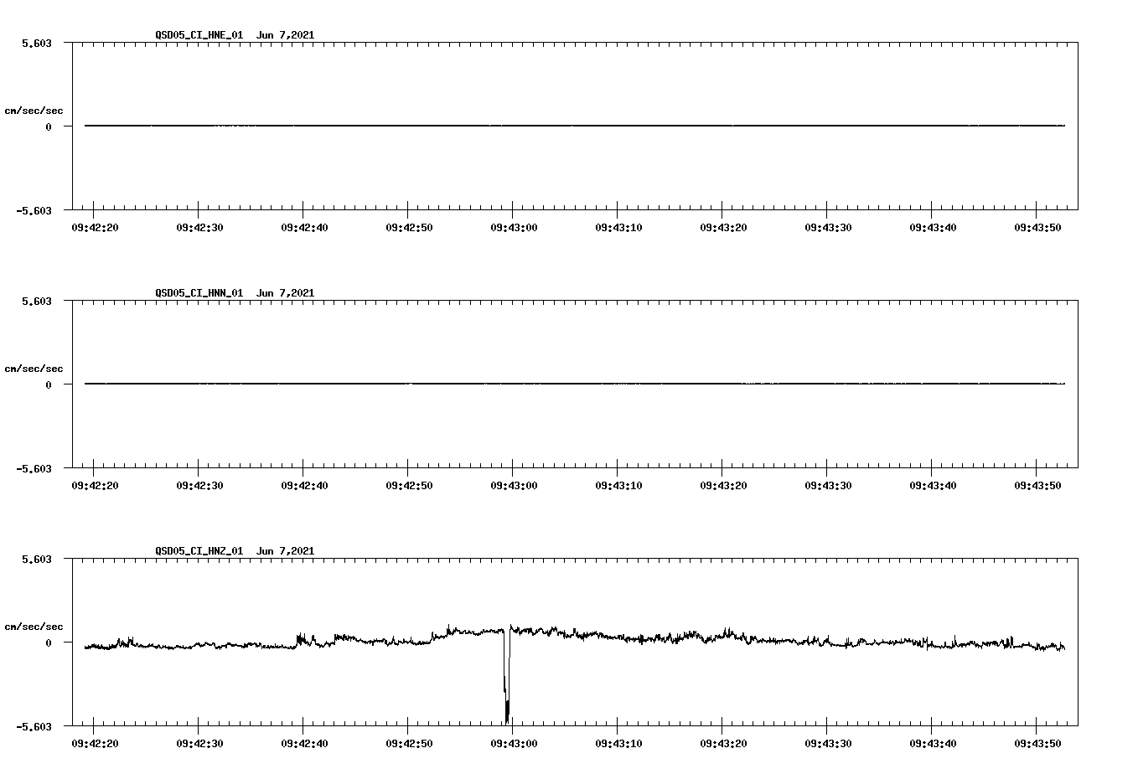The height and width of the screenshot is (774, 1138).
Task: Click the 09:43:20 time label under HNN plot
Action: (723, 486)
